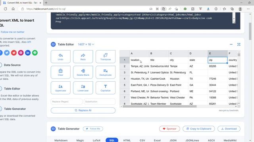Share on Reddit via red icon
The width and height of the screenshot is (254, 142).
[14, 52]
